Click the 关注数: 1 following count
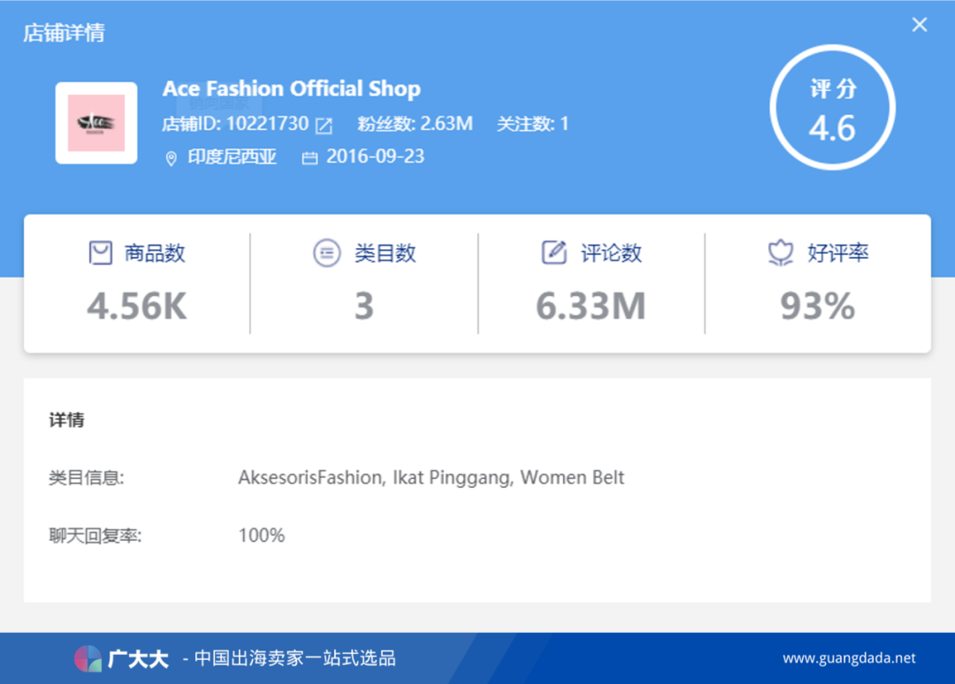 [533, 124]
